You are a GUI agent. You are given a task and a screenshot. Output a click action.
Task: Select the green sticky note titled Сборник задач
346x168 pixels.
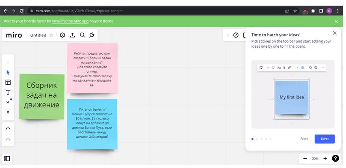pyautogui.click(x=42, y=96)
